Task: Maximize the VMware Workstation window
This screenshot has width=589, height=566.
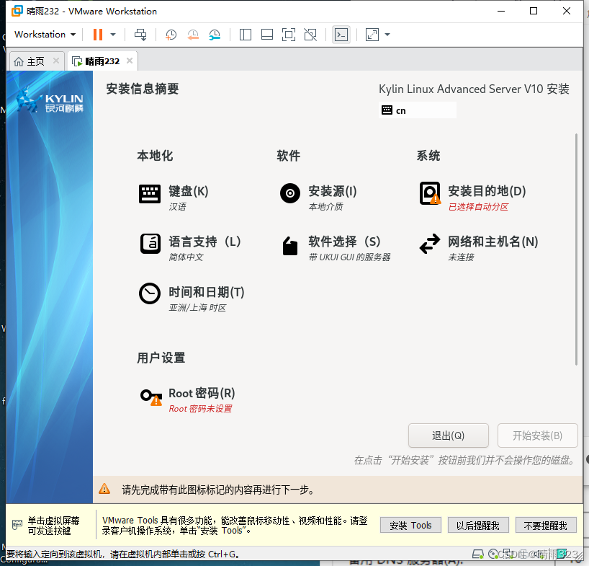Action: point(533,11)
